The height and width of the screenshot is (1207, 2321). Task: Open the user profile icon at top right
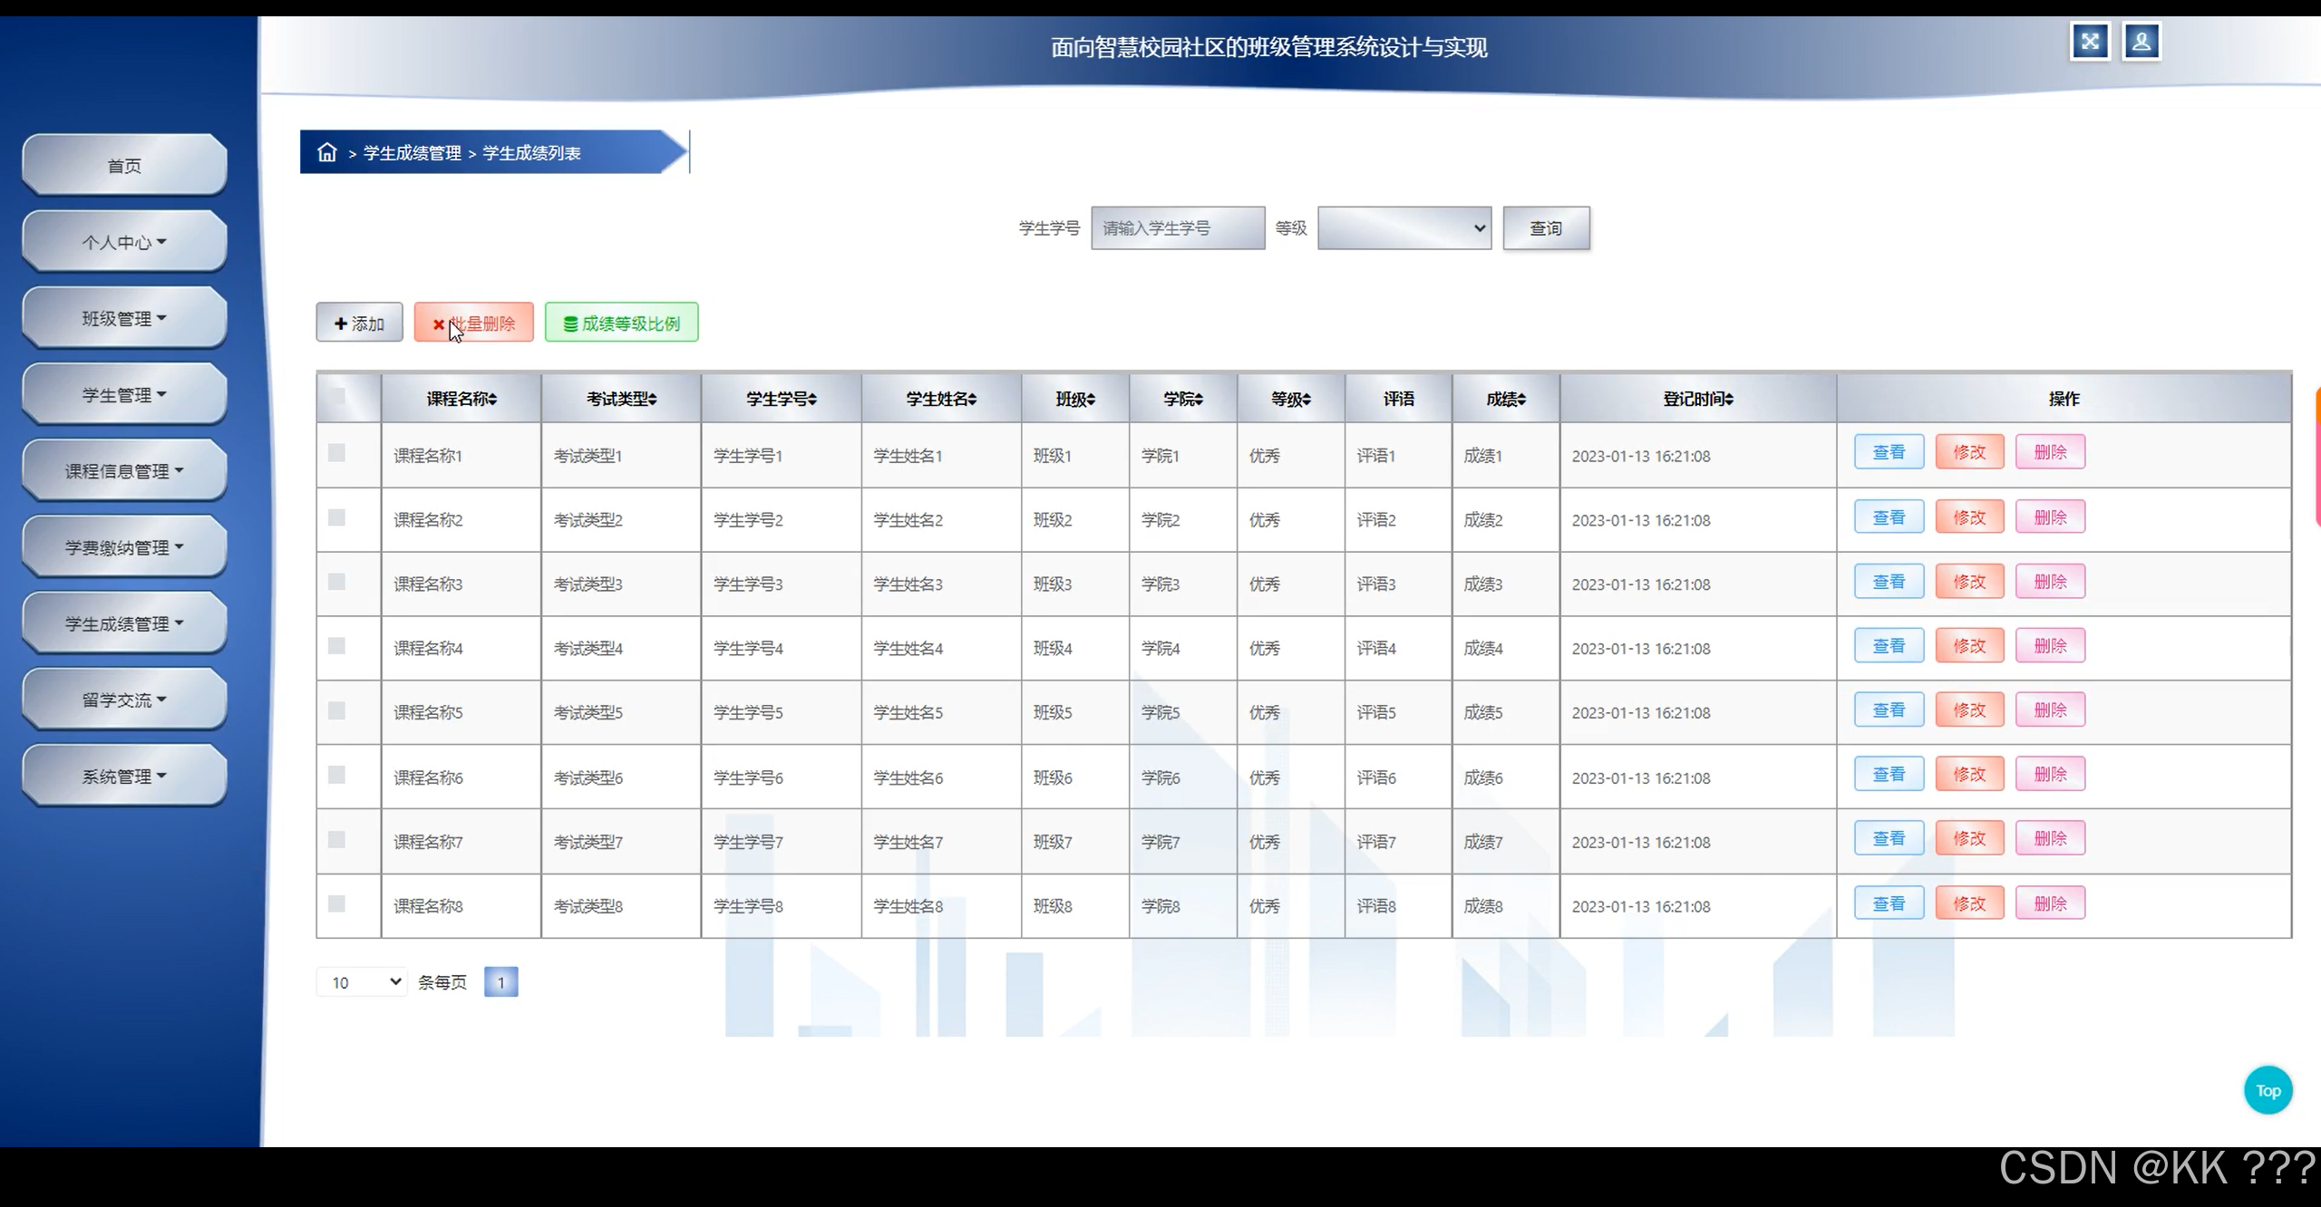(x=2141, y=40)
